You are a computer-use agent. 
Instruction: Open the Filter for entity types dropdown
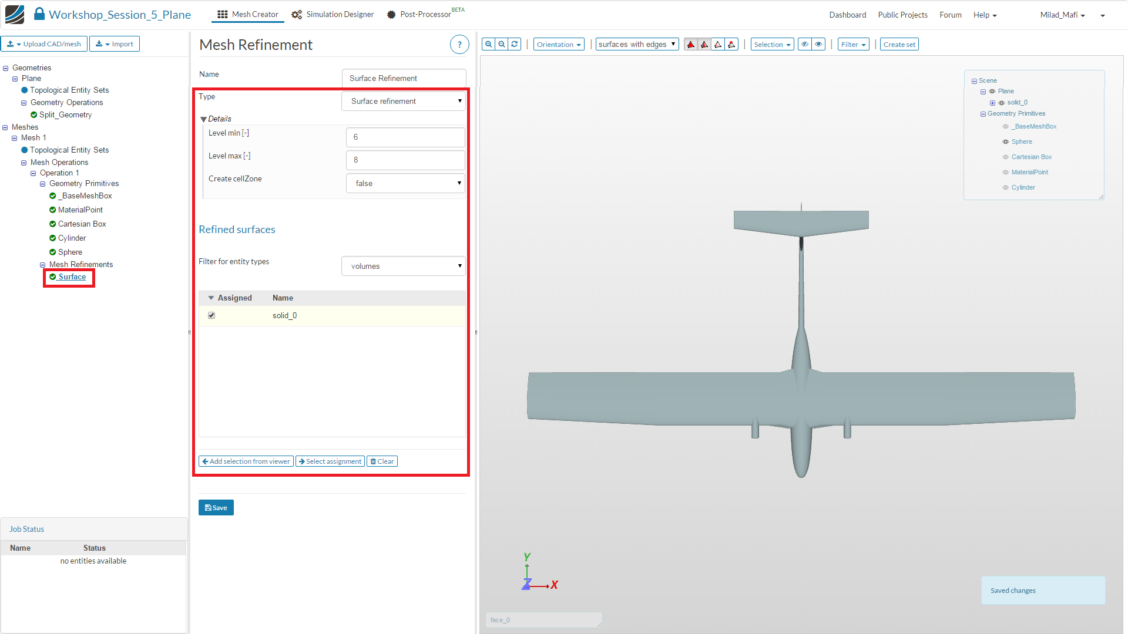tap(404, 266)
